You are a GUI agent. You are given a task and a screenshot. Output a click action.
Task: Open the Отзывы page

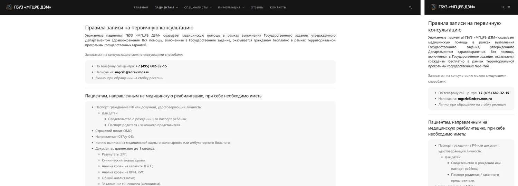click(257, 8)
